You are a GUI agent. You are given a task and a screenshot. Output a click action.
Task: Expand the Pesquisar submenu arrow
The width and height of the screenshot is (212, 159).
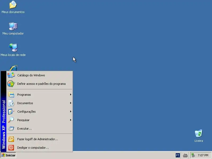[70, 120]
